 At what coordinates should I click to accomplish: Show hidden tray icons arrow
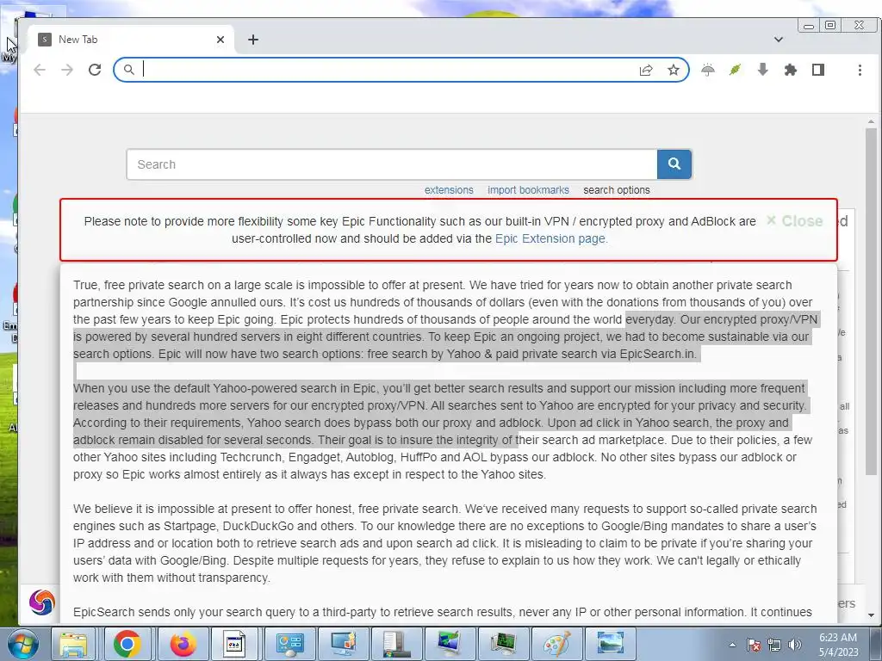pyautogui.click(x=732, y=645)
